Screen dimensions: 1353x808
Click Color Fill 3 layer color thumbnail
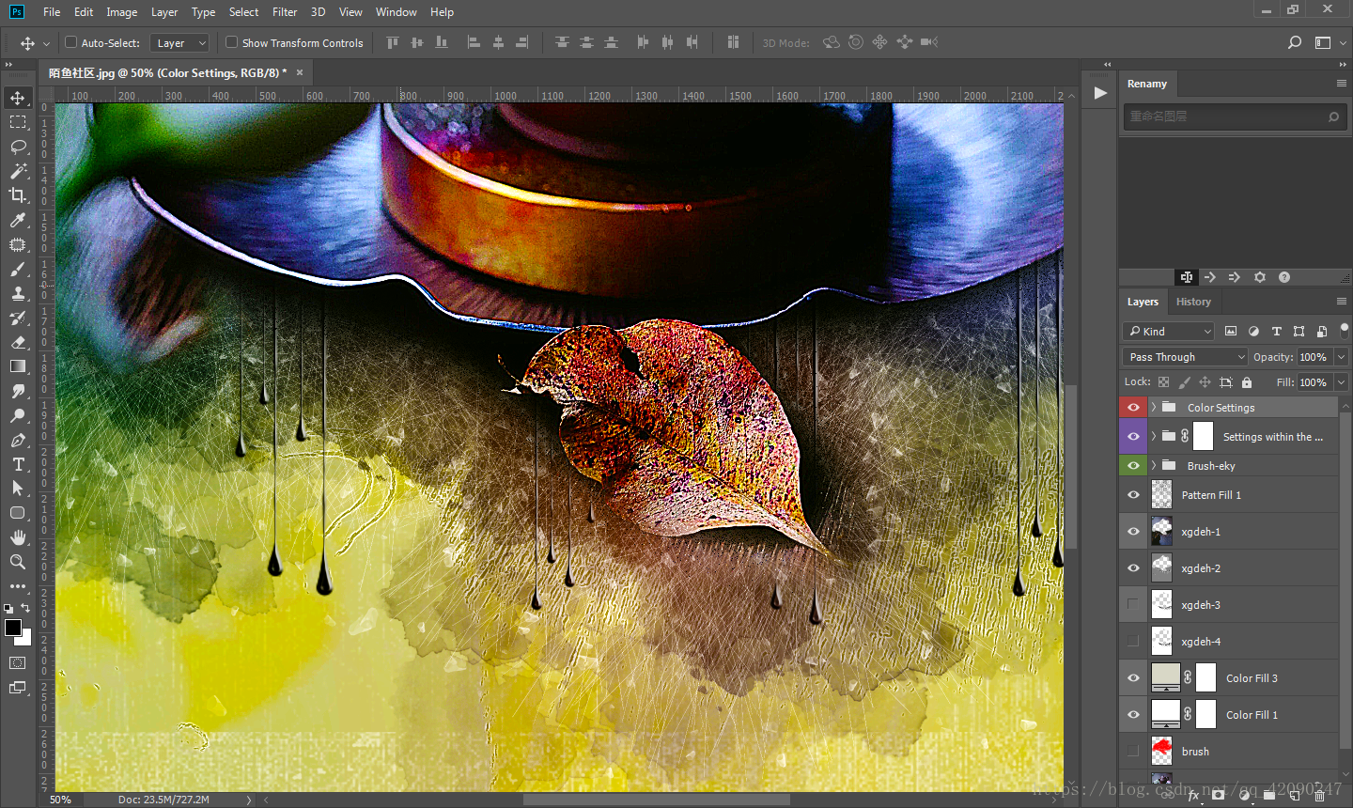point(1166,677)
